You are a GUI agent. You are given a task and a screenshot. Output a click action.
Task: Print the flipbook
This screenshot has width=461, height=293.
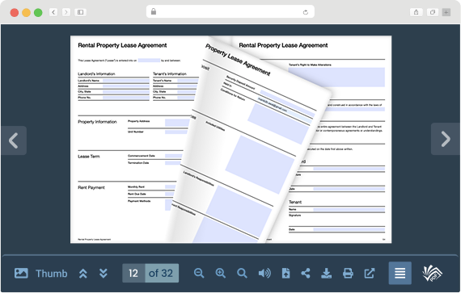click(348, 273)
